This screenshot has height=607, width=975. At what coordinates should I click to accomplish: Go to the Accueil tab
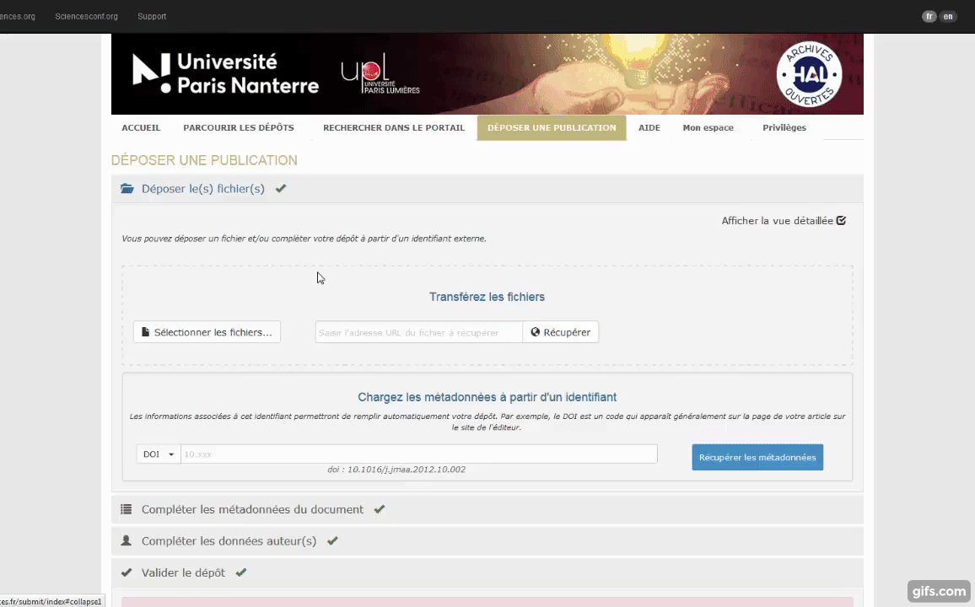point(141,127)
